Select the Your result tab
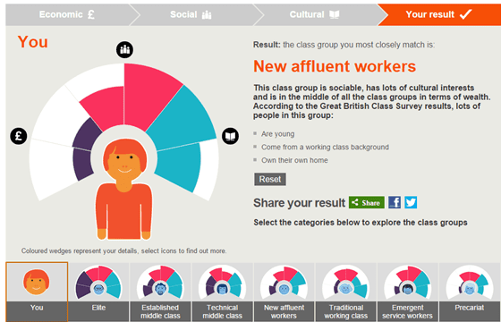The height and width of the screenshot is (322, 501). pyautogui.click(x=439, y=14)
